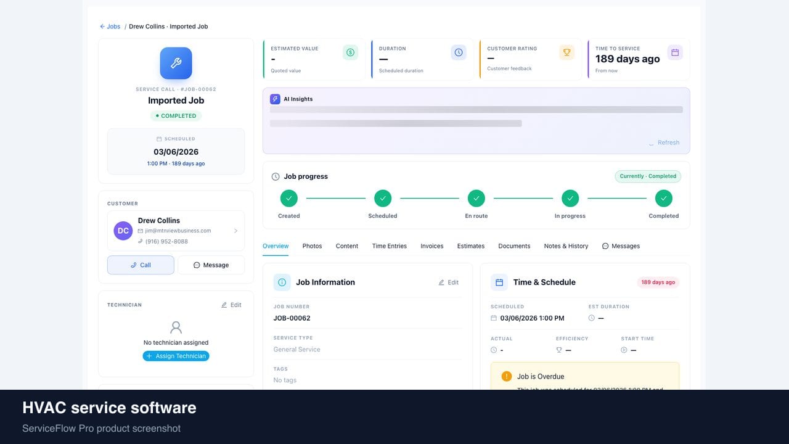This screenshot has height=444, width=789.
Task: Click the JOB-00062 job number value
Action: (x=292, y=318)
